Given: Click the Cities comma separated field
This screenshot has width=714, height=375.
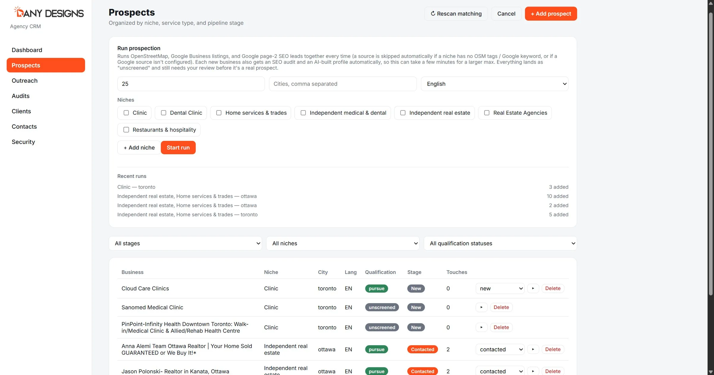Looking at the screenshot, I should [342, 84].
